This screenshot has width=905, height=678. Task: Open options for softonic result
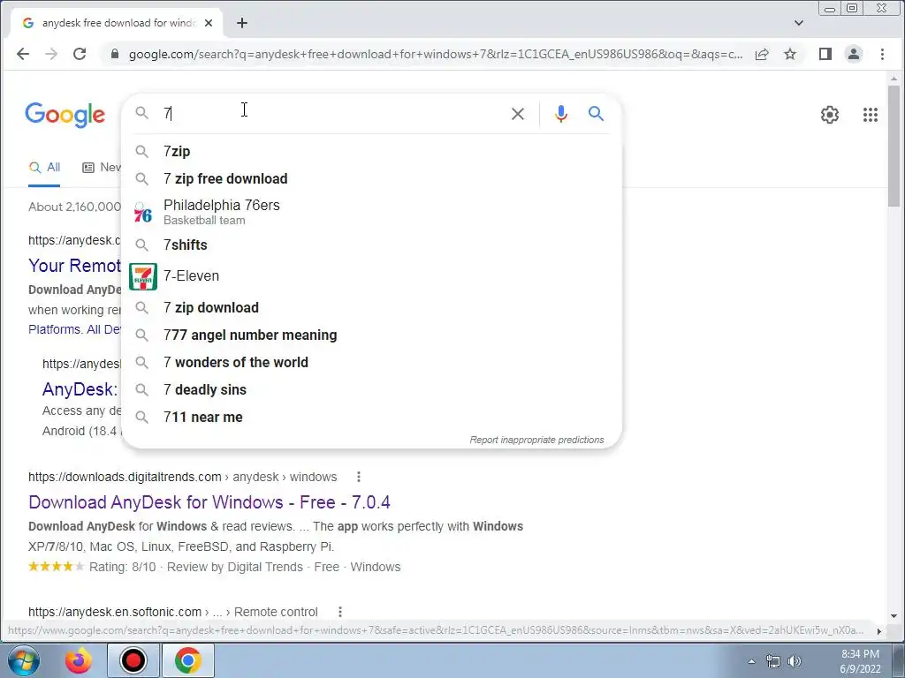coord(340,612)
